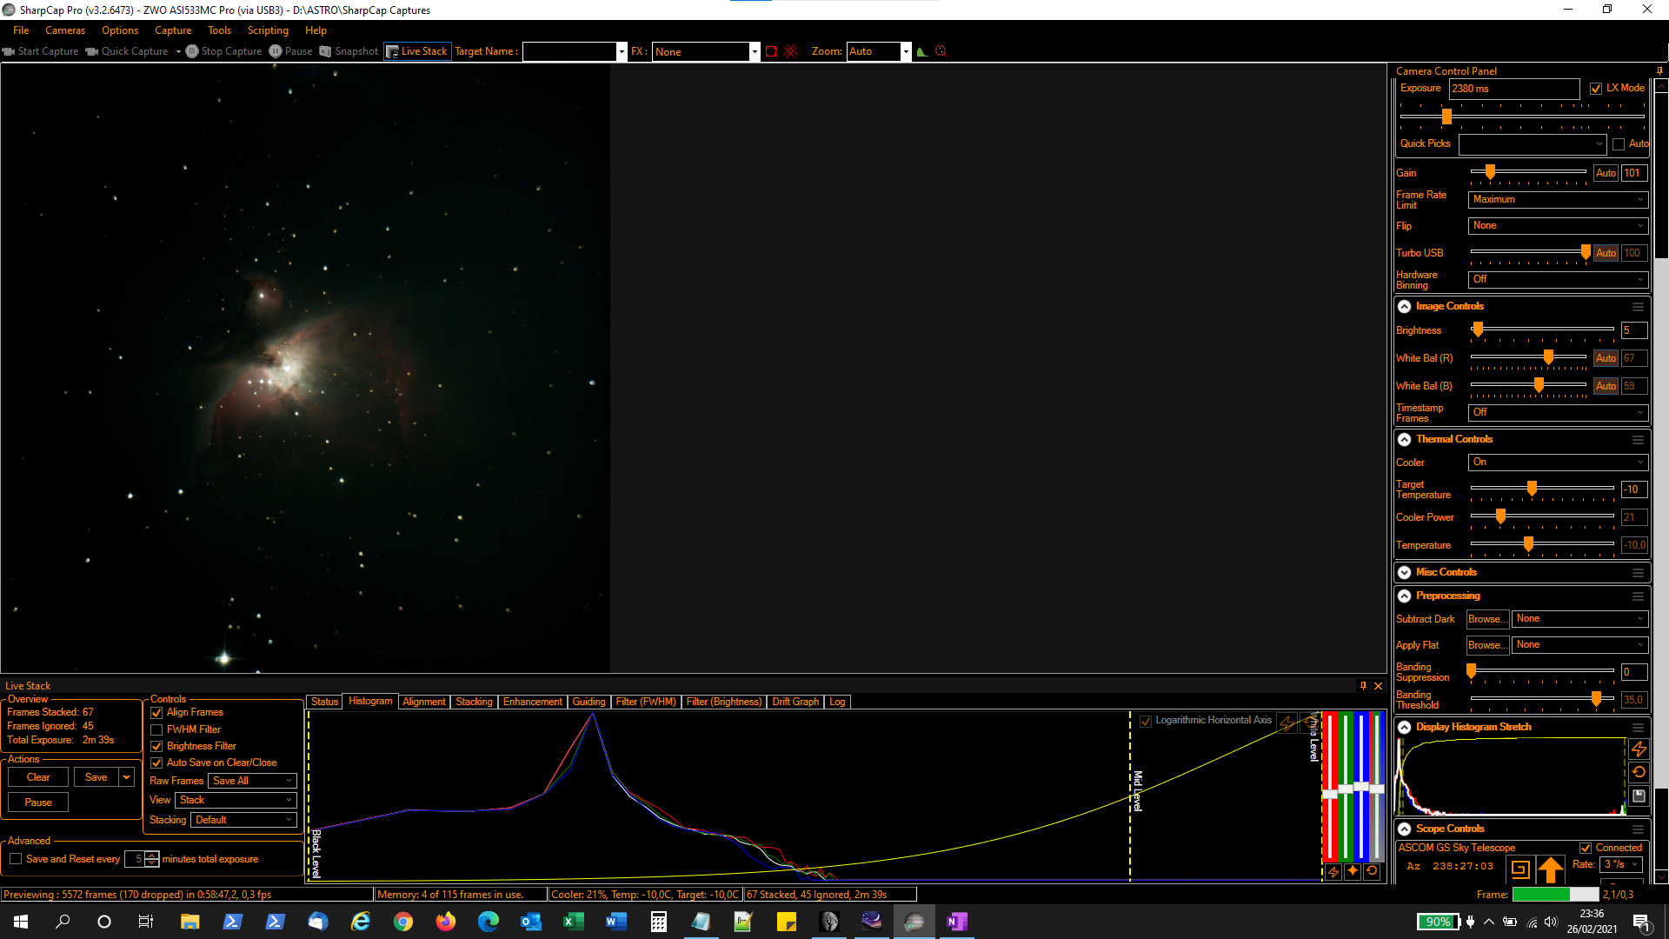Open the Cooler On dropdown
This screenshot has width=1669, height=939.
1558,462
